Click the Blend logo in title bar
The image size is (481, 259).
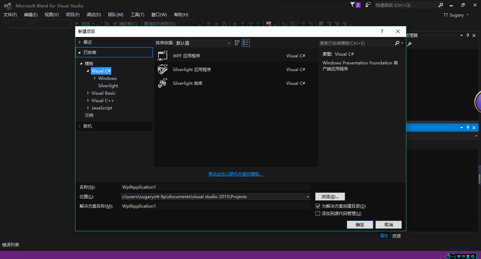point(7,6)
